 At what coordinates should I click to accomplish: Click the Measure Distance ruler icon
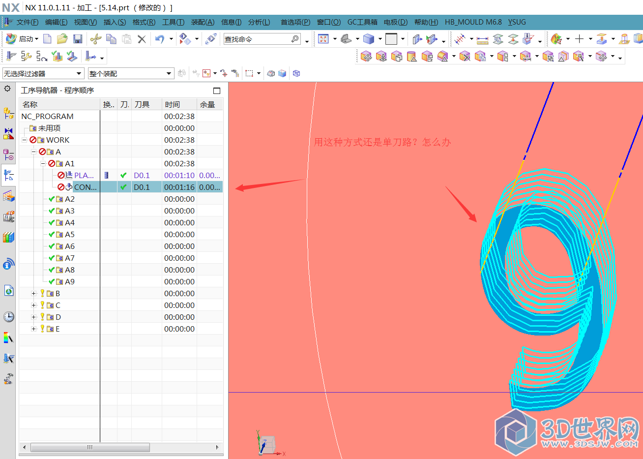pos(482,39)
